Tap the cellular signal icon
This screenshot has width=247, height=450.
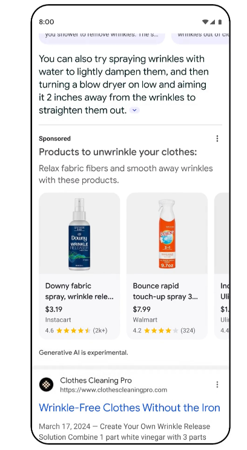212,22
